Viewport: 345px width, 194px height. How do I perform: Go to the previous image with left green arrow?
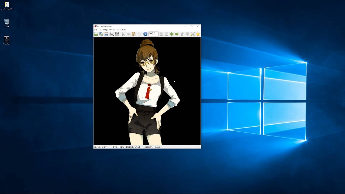tap(171, 34)
